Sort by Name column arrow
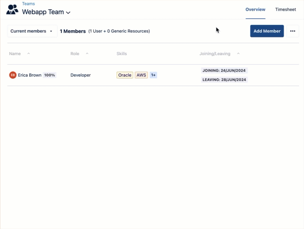The height and width of the screenshot is (229, 304). [28, 54]
